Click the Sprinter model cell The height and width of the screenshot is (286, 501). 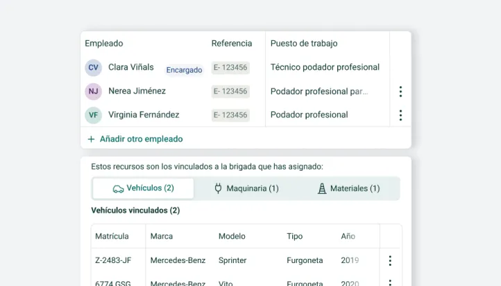(x=232, y=260)
